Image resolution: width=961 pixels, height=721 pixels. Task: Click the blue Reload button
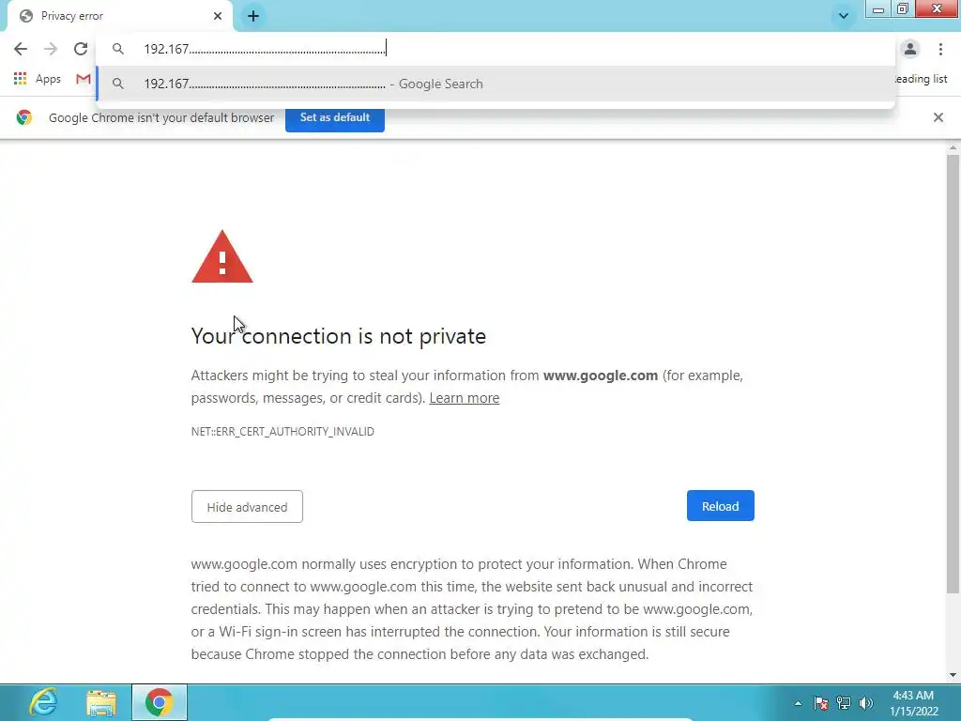click(x=720, y=506)
